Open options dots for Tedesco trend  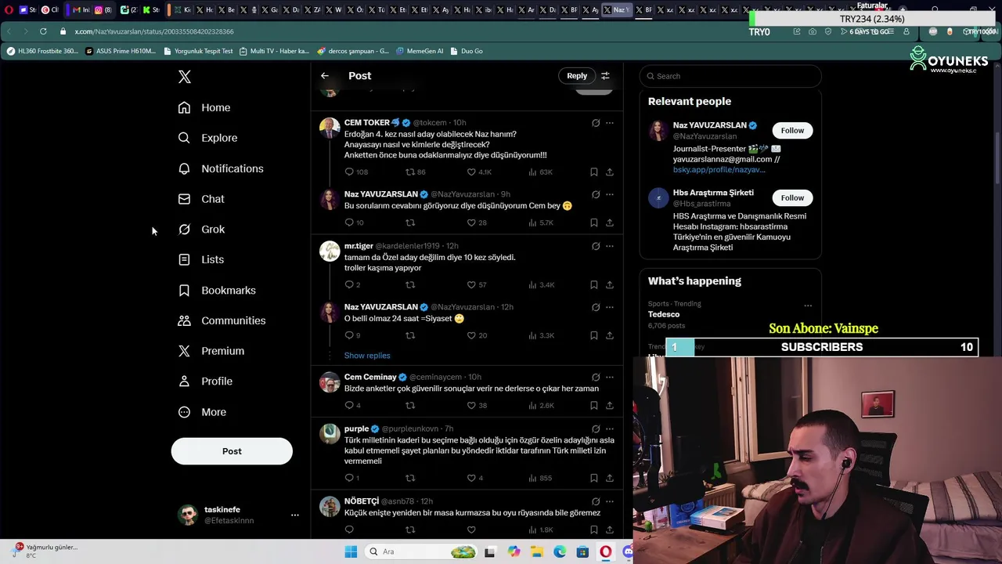pos(808,305)
